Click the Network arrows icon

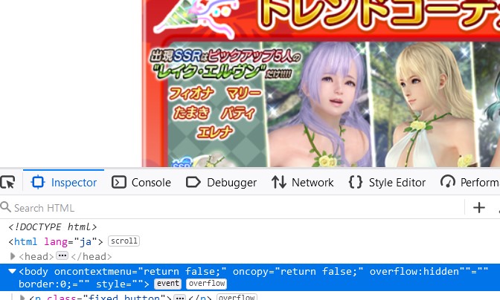tap(279, 182)
